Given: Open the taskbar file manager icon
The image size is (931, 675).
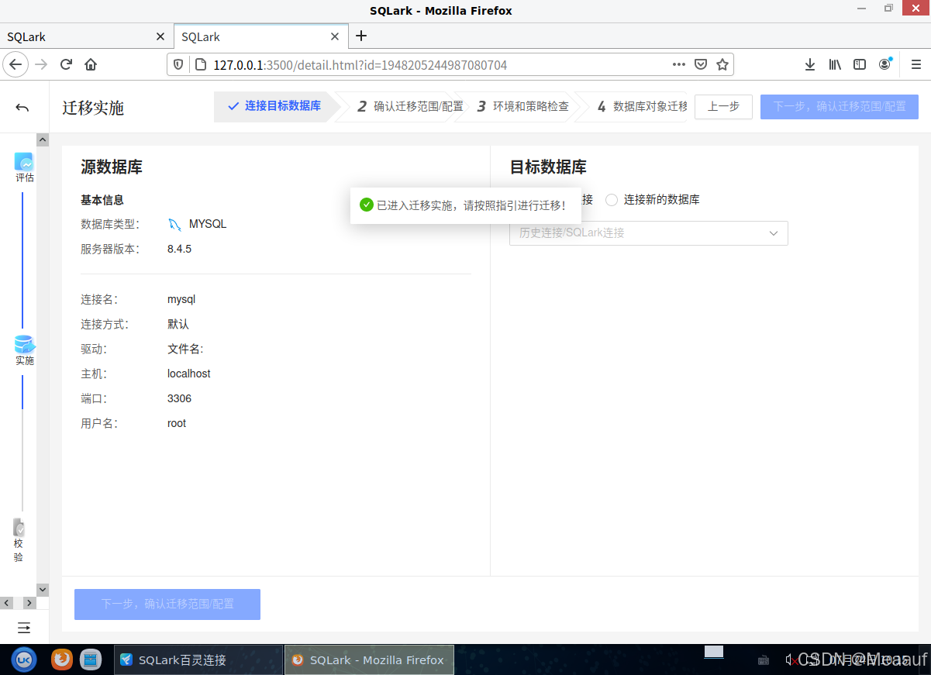Looking at the screenshot, I should [x=91, y=660].
